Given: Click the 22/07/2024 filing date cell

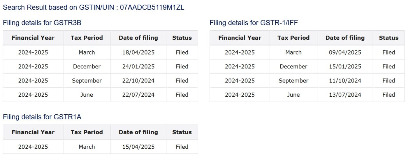Looking at the screenshot, I should click(138, 95).
